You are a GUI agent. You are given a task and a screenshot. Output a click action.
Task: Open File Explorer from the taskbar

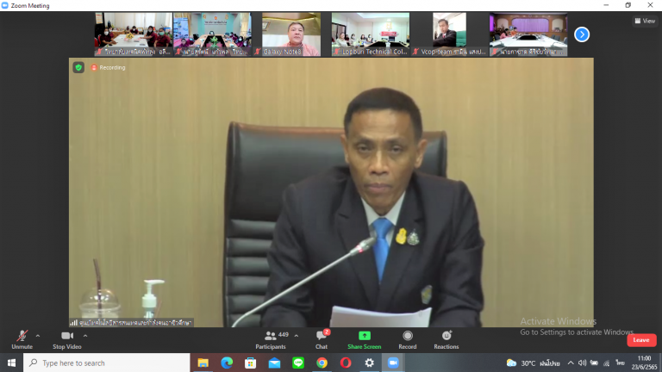point(203,363)
